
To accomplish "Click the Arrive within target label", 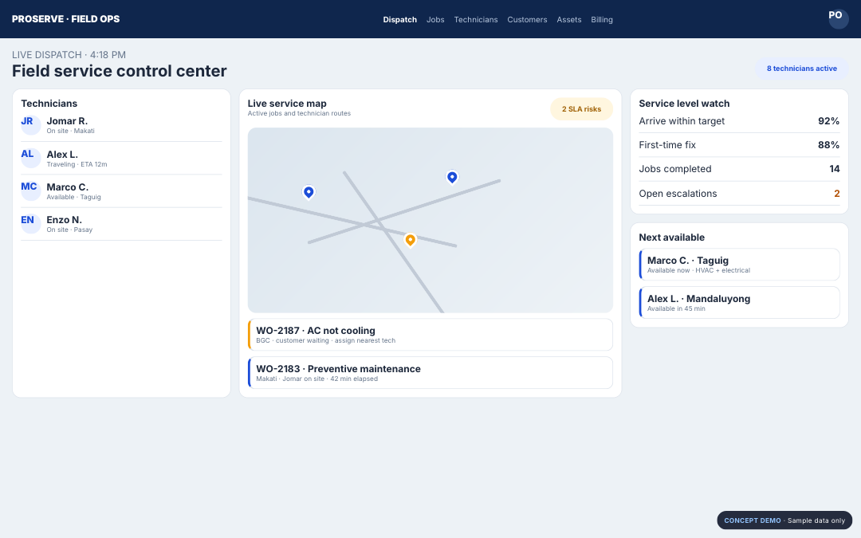I will point(682,121).
